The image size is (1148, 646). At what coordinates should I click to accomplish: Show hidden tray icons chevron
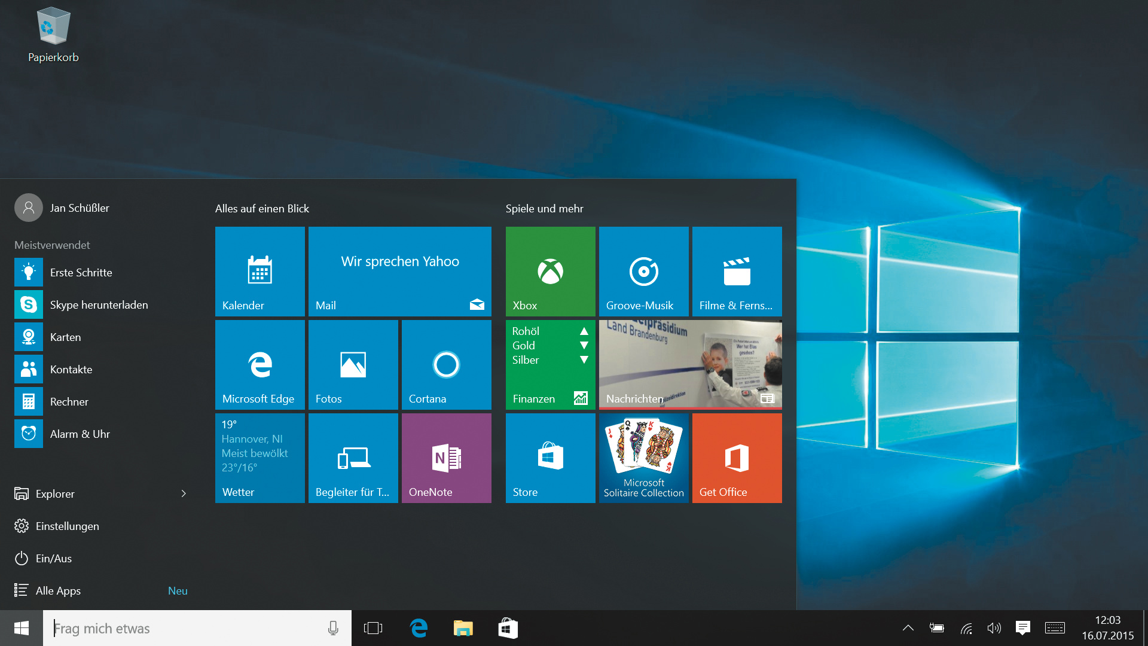pyautogui.click(x=908, y=628)
